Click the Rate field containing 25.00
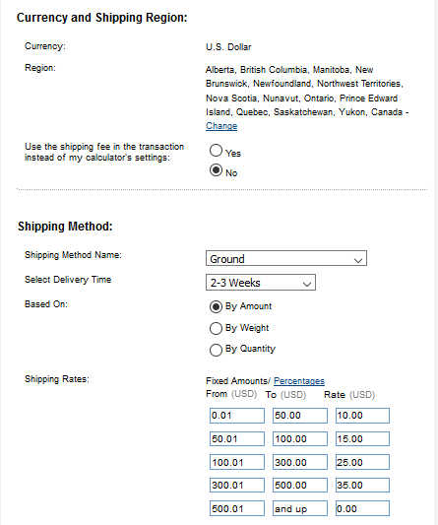The width and height of the screenshot is (438, 525). tap(363, 462)
